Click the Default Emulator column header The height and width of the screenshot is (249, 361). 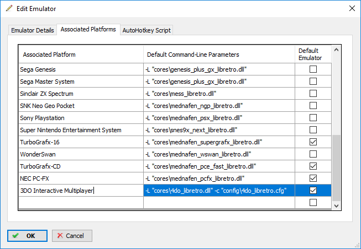(x=313, y=55)
